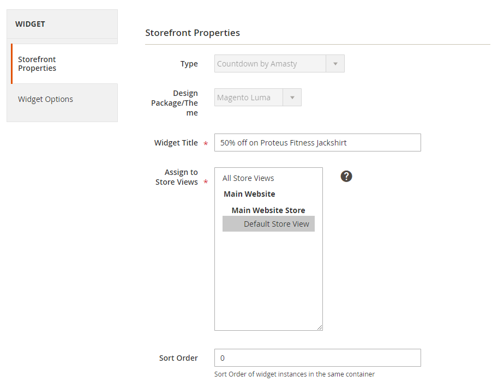This screenshot has height=388, width=498.
Task: Select the 'Default Store View' option
Action: [x=276, y=224]
